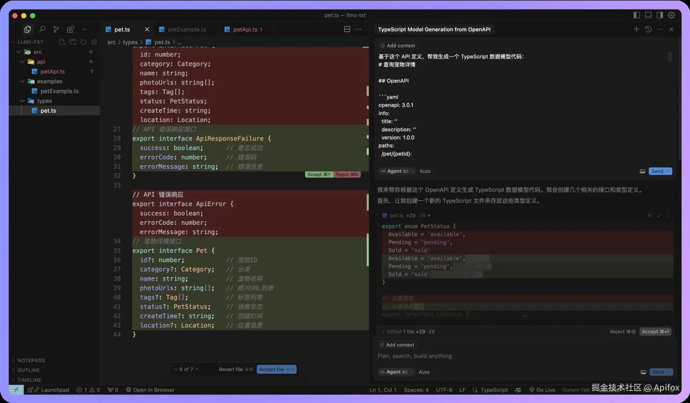690x403 pixels.
Task: Open Auto model dropdown in upper chat box
Action: point(427,171)
